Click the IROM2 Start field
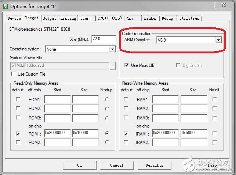The width and height of the screenshot is (236, 175). (57, 142)
